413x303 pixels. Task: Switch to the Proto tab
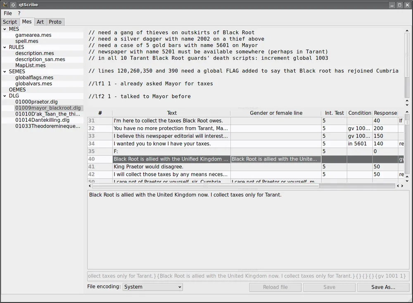(55, 22)
